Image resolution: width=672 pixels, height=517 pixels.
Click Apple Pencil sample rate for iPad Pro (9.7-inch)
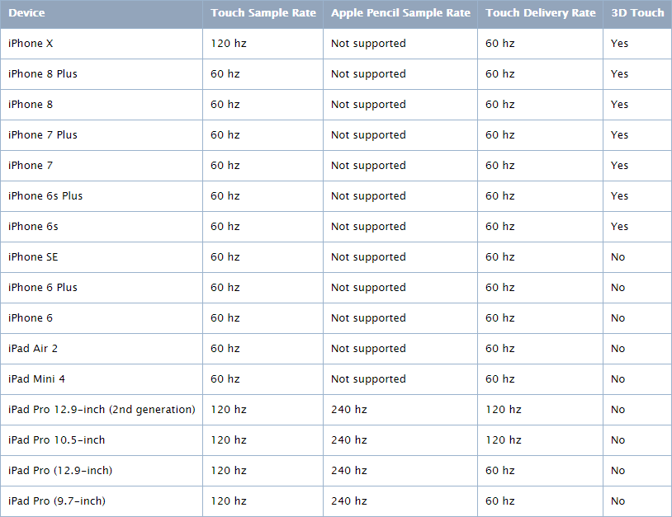pos(349,501)
